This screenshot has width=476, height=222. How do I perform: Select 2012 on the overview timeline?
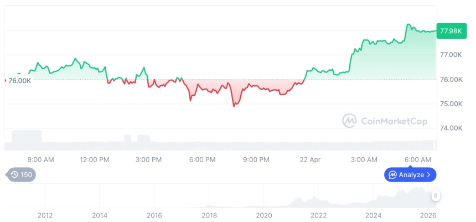pyautogui.click(x=45, y=215)
